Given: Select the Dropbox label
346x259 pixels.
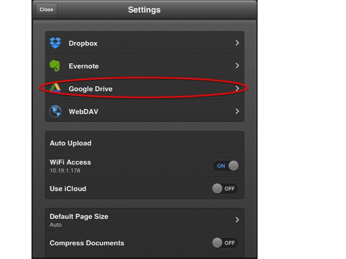Looking at the screenshot, I should coord(83,43).
